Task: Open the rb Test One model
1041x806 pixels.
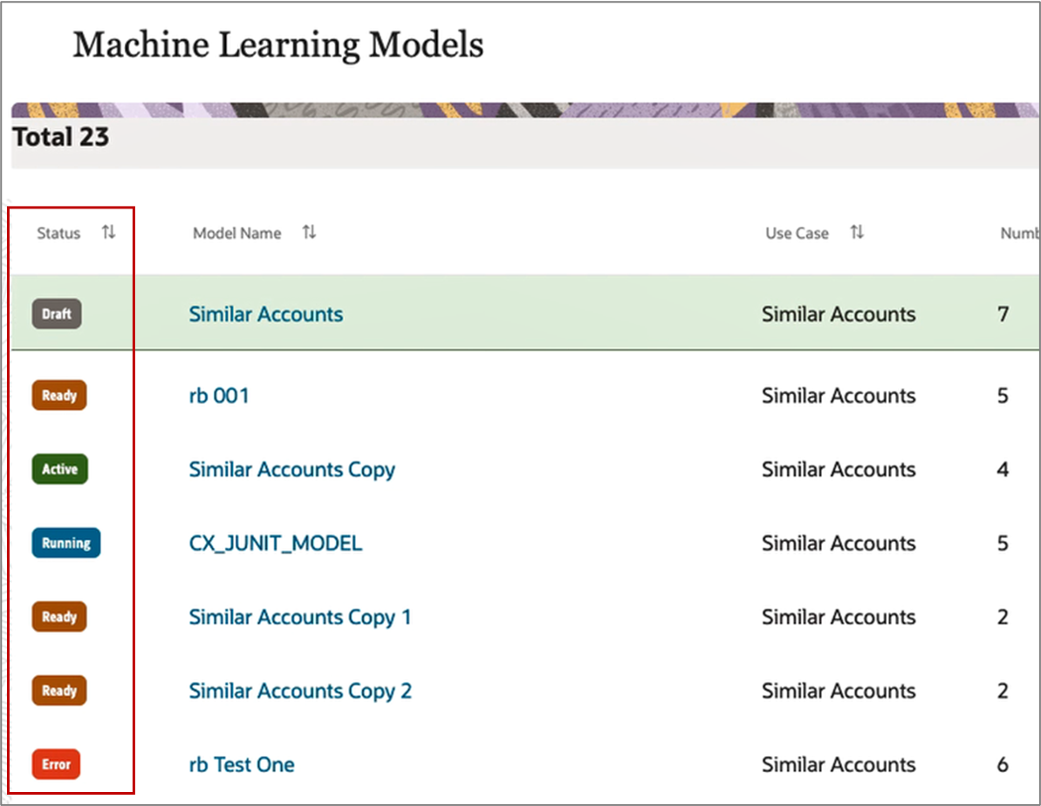Action: click(x=242, y=765)
